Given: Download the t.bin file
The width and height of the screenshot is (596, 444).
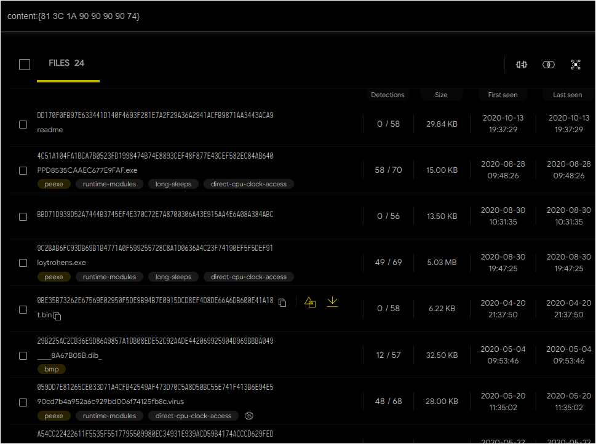Looking at the screenshot, I should (x=332, y=302).
